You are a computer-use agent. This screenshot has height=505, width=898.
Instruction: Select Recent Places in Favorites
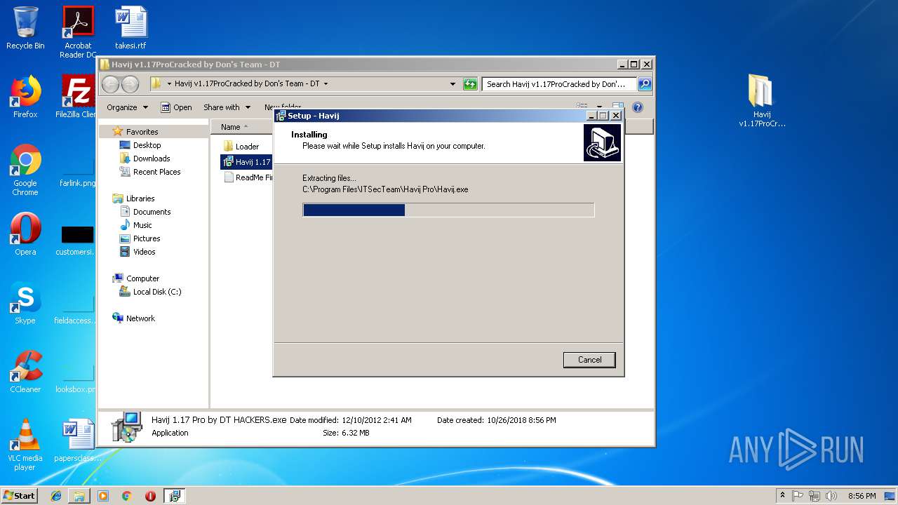pyautogui.click(x=156, y=172)
